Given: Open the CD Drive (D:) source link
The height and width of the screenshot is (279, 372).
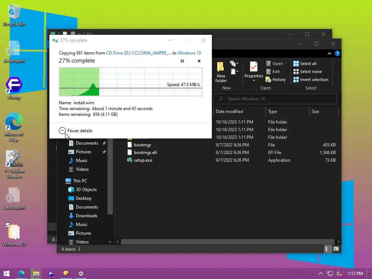Looking at the screenshot, I should pos(138,53).
